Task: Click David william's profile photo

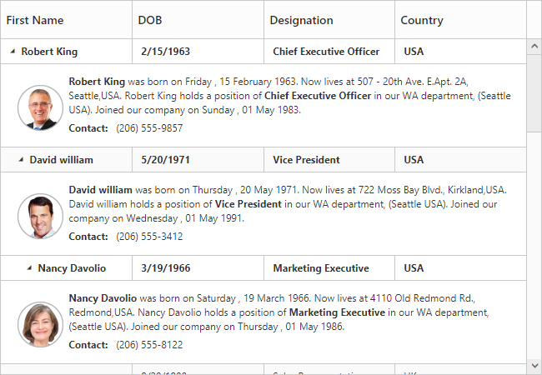Action: click(x=40, y=217)
